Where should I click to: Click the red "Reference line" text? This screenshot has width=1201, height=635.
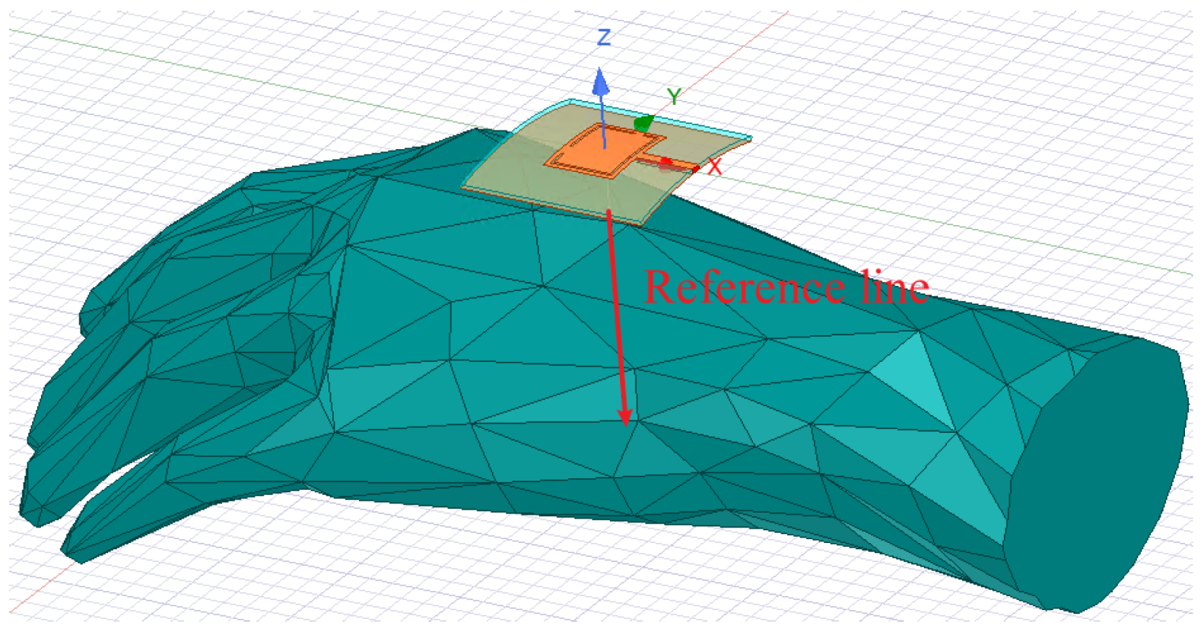pos(786,287)
